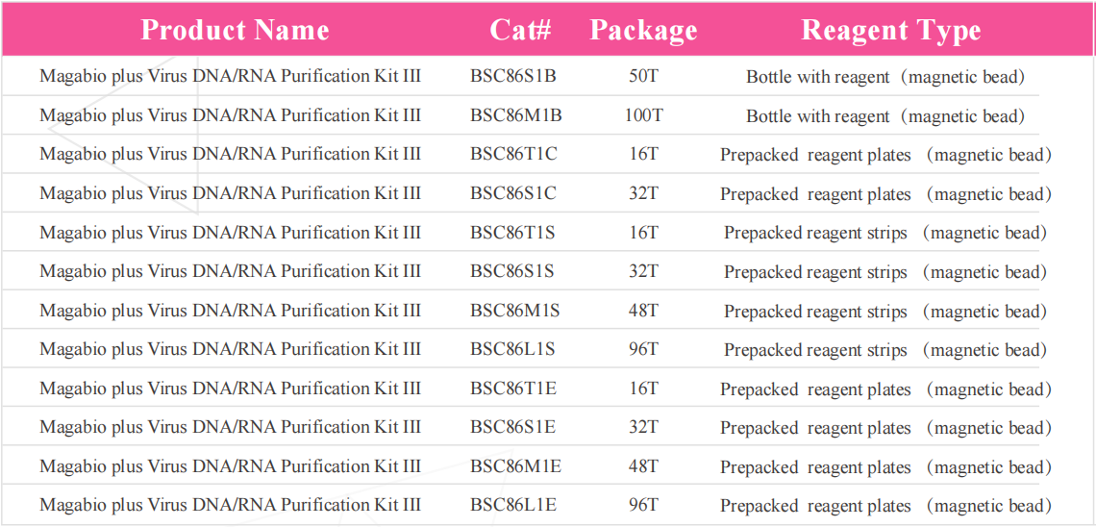The image size is (1096, 527).
Task: Click catalog number BSC86T1C
Action: 513,155
